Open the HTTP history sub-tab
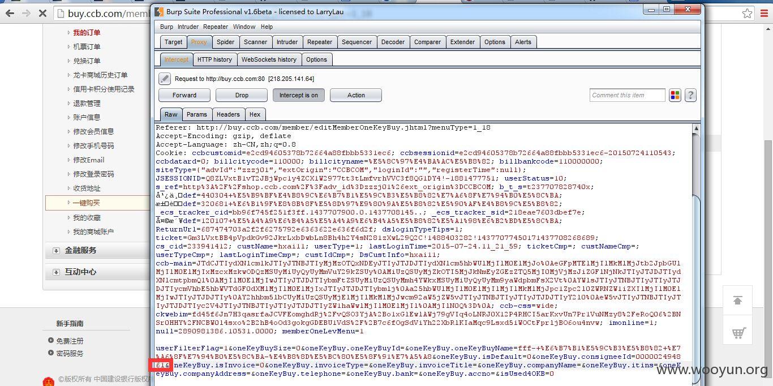The image size is (773, 386). 214,59
